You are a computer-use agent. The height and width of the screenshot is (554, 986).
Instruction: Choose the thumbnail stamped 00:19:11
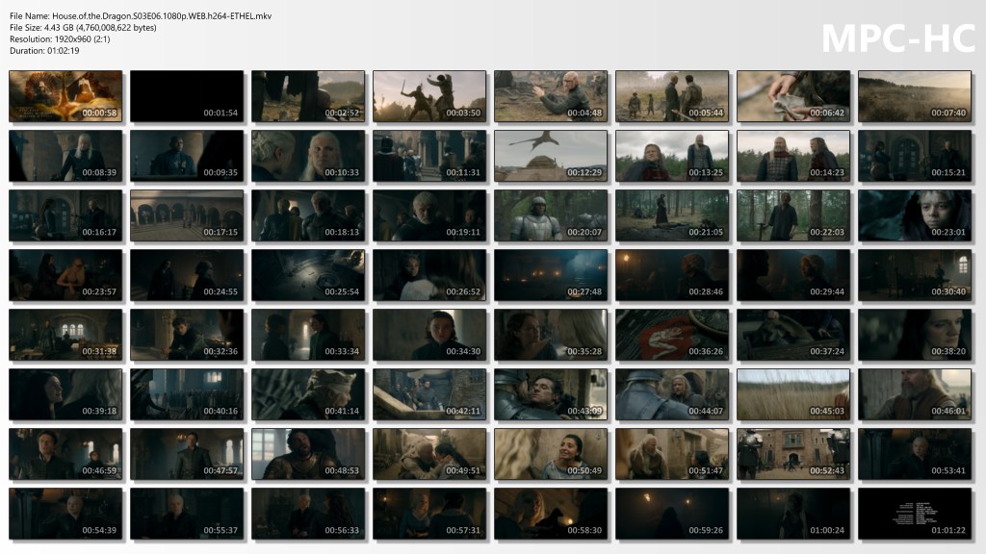(x=429, y=215)
